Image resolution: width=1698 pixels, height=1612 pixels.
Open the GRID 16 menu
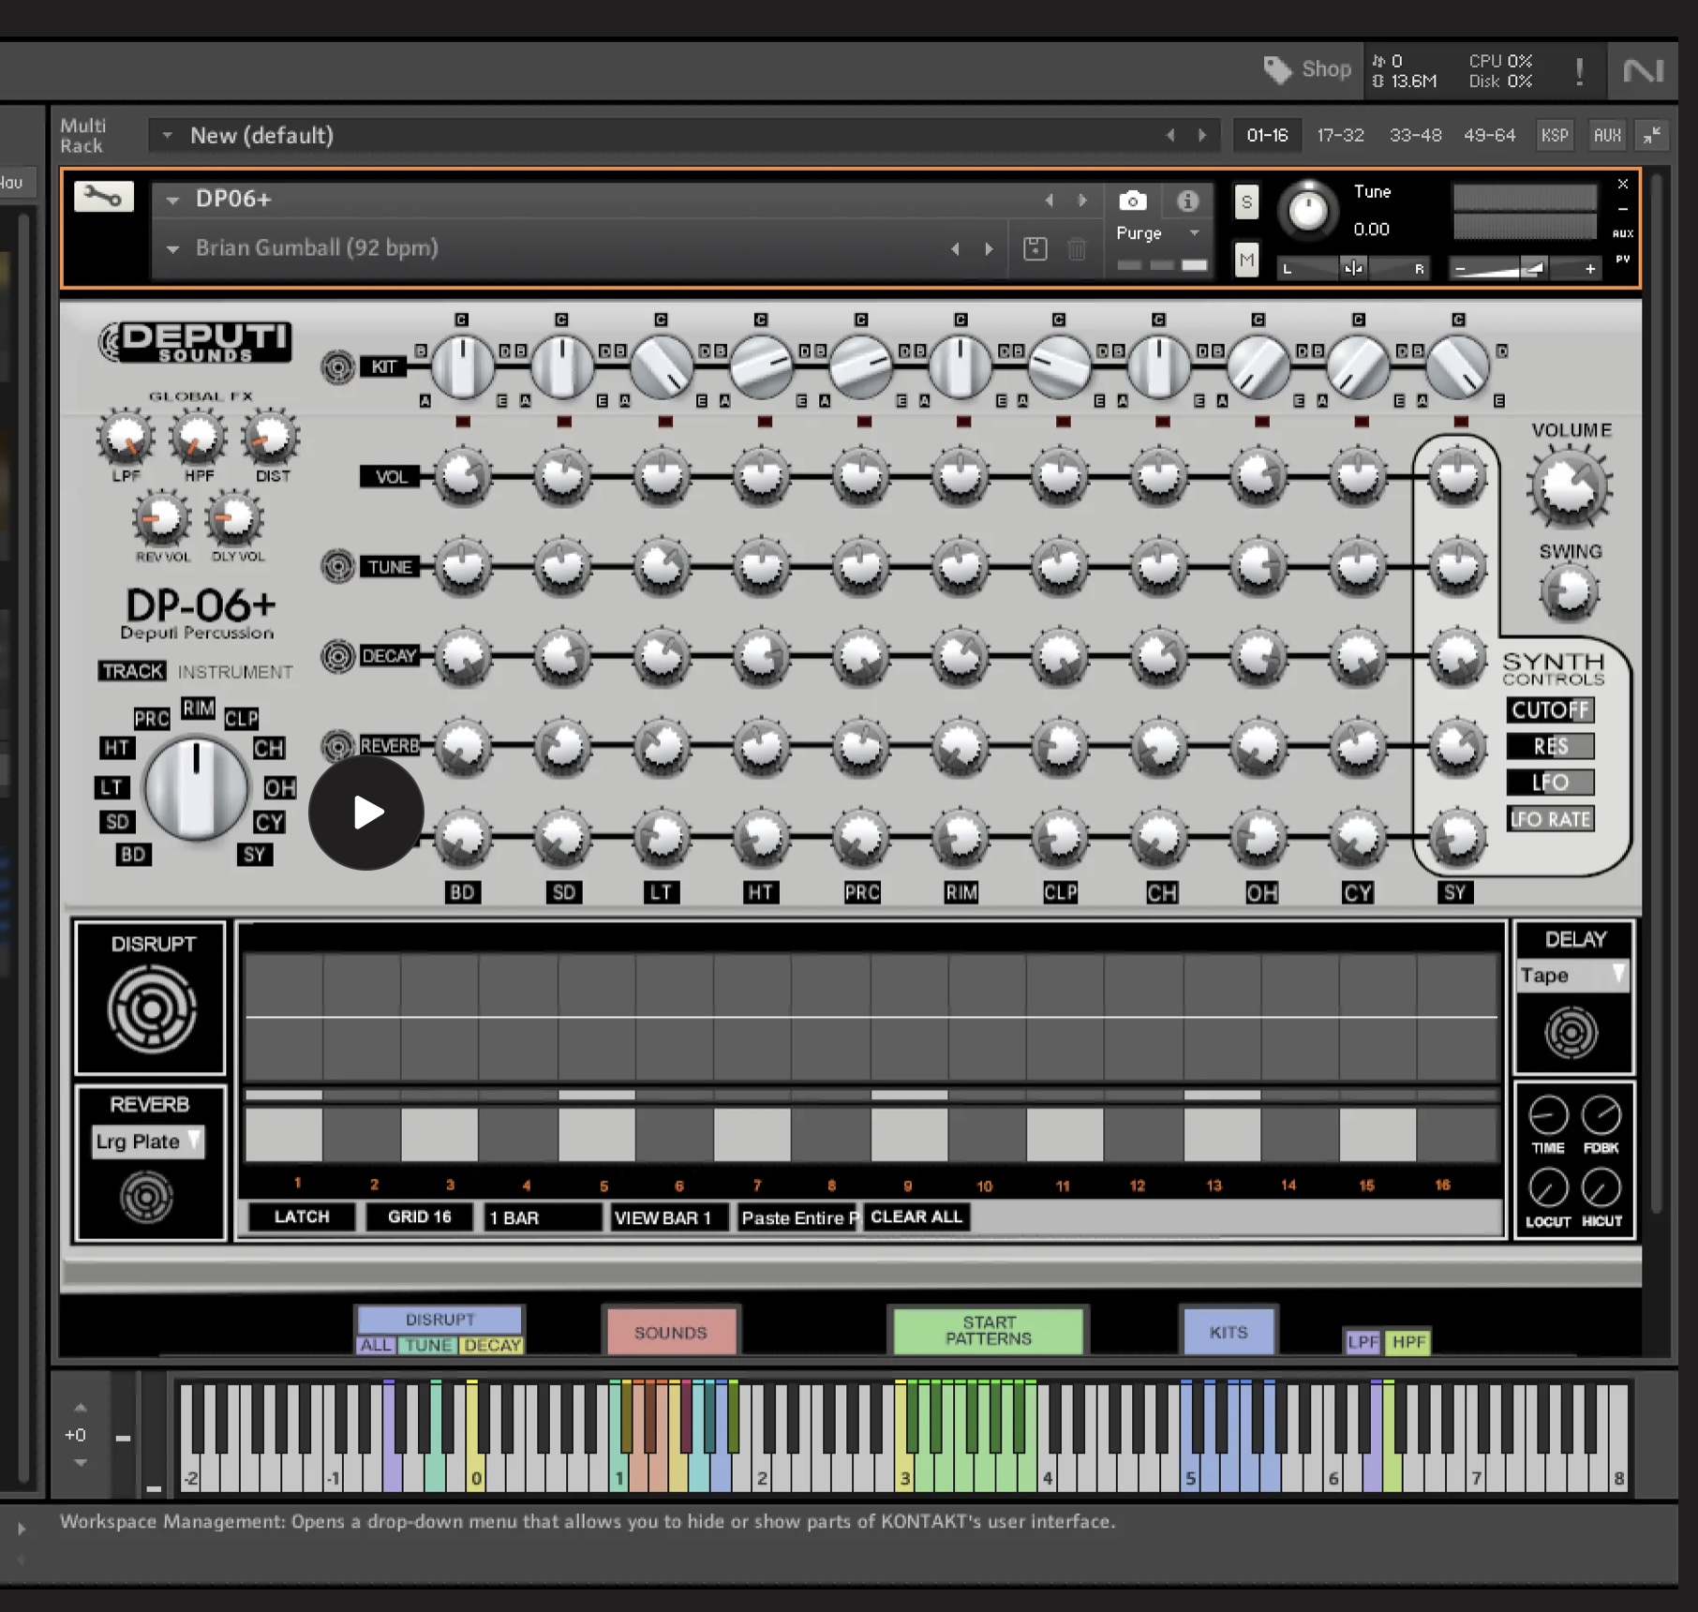[x=419, y=1216]
